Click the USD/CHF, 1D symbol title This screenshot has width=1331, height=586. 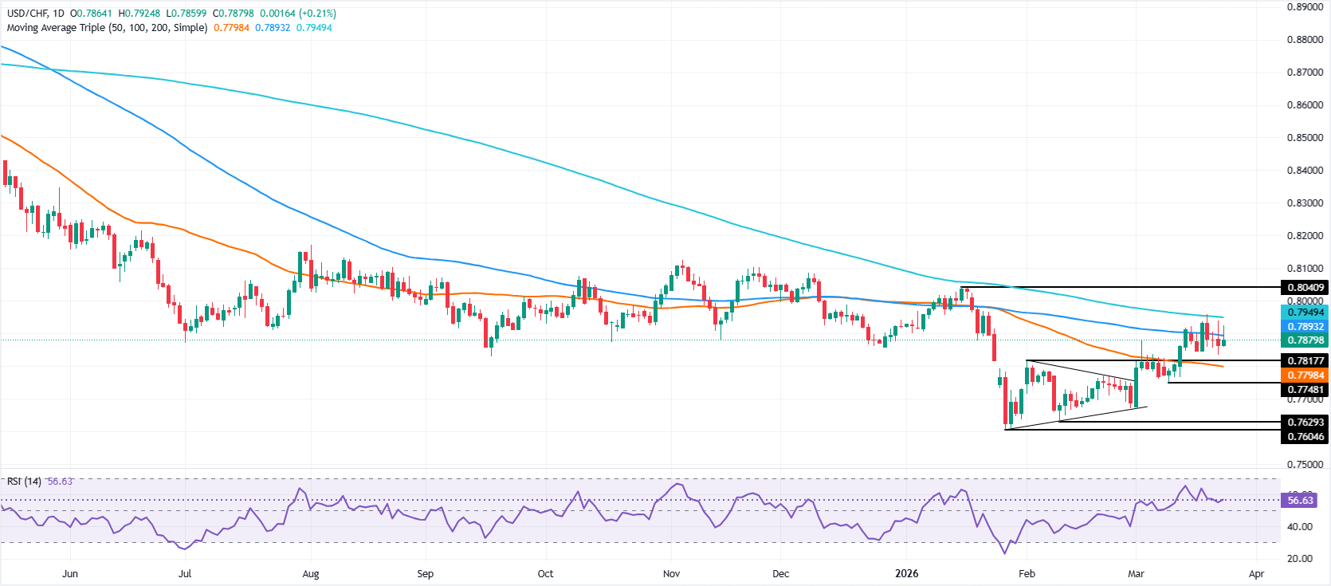pyautogui.click(x=35, y=14)
